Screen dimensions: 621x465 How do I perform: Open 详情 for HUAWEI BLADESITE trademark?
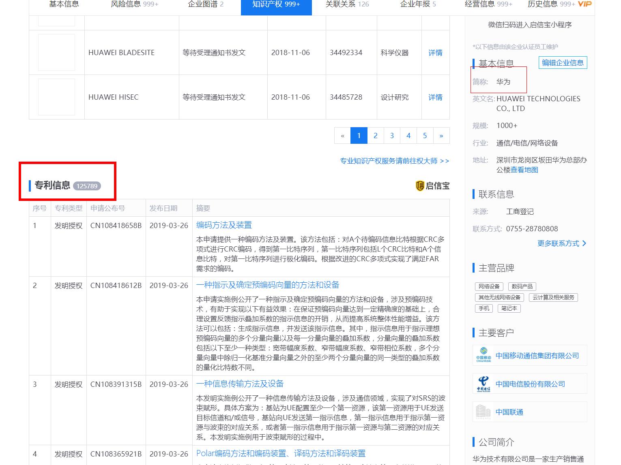(435, 53)
